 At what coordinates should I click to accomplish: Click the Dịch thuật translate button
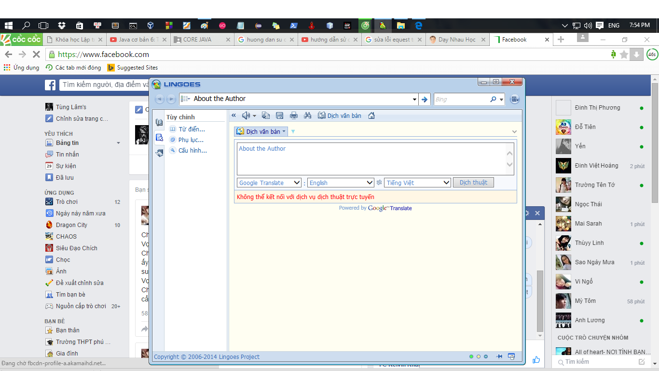click(x=473, y=183)
